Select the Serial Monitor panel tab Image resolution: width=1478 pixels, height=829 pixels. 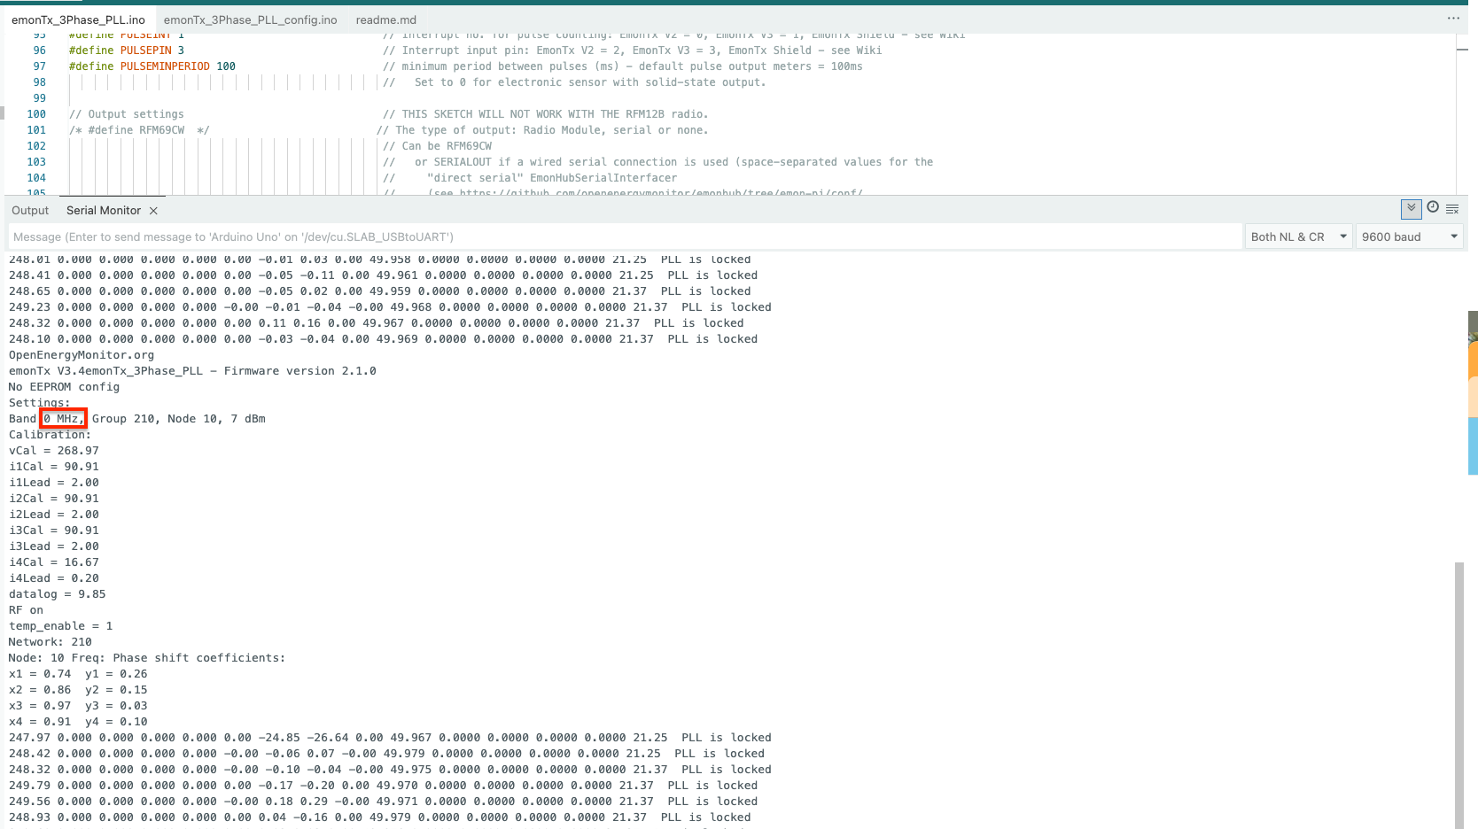tap(104, 211)
